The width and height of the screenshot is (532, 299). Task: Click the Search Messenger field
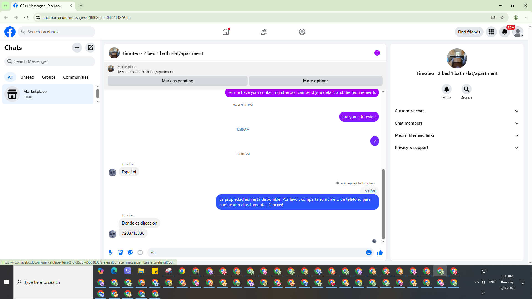click(x=50, y=61)
